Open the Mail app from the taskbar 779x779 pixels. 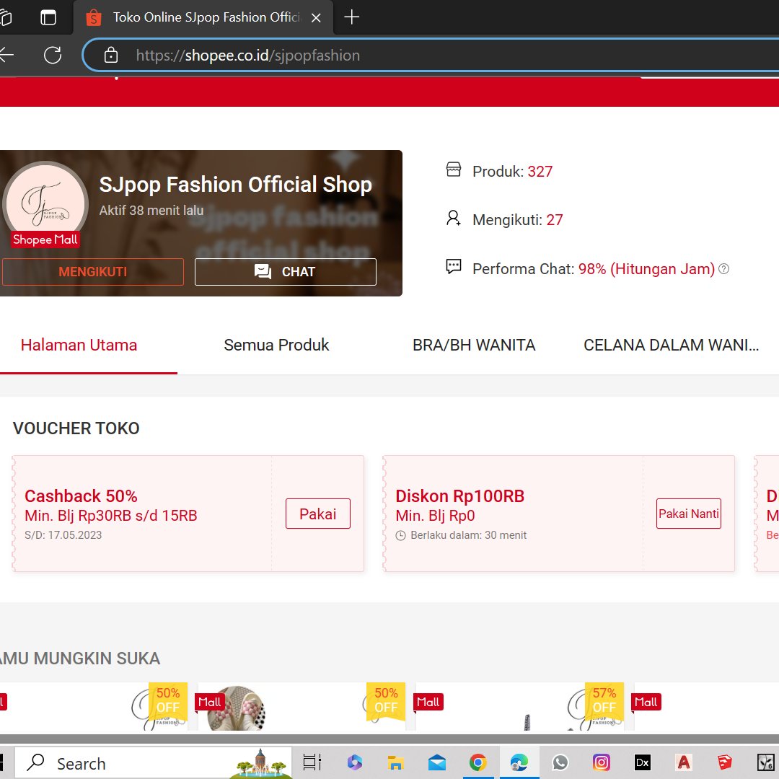coord(436,762)
